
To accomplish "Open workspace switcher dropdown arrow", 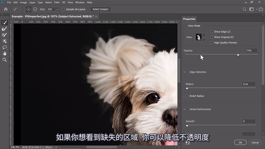I will 256,9.
